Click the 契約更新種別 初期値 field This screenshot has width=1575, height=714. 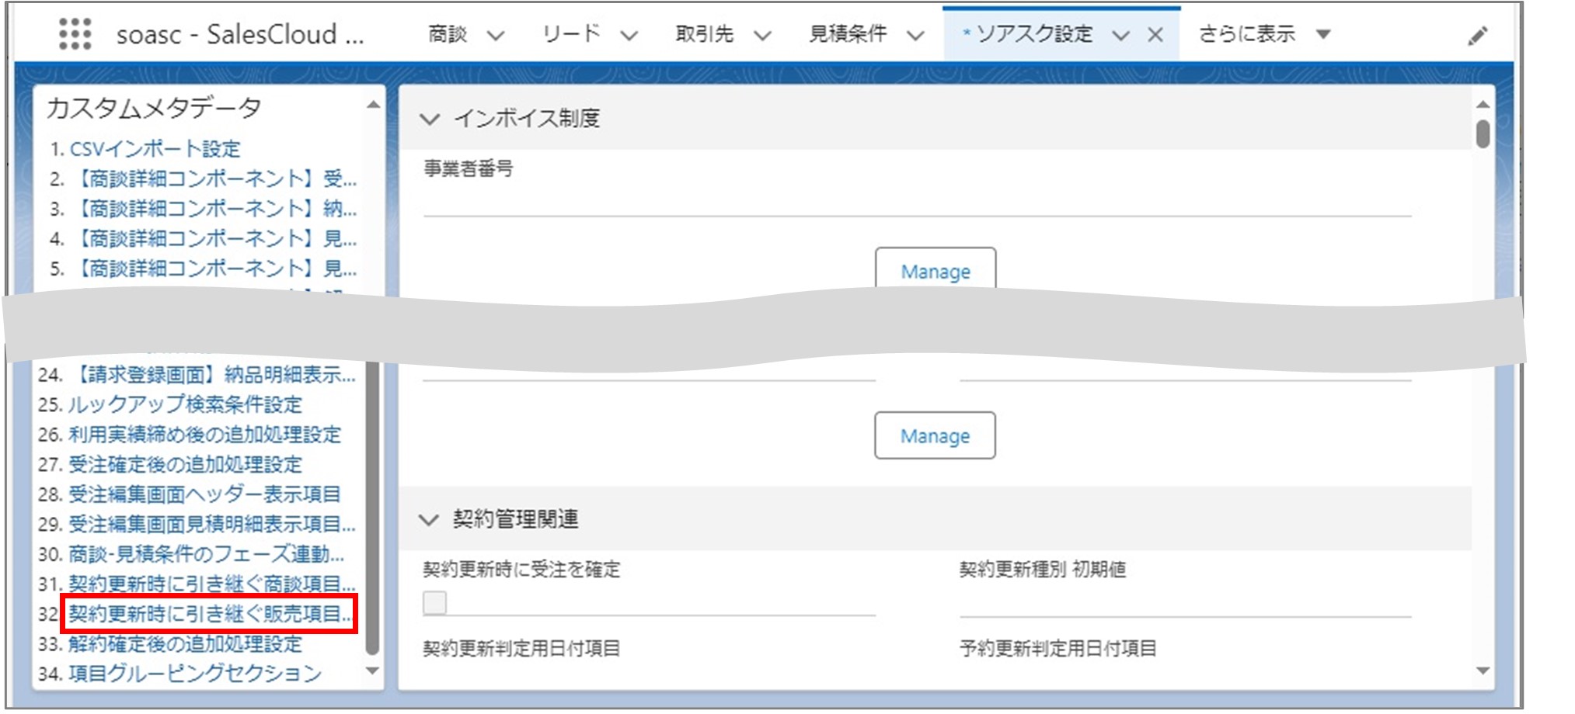(x=1185, y=601)
